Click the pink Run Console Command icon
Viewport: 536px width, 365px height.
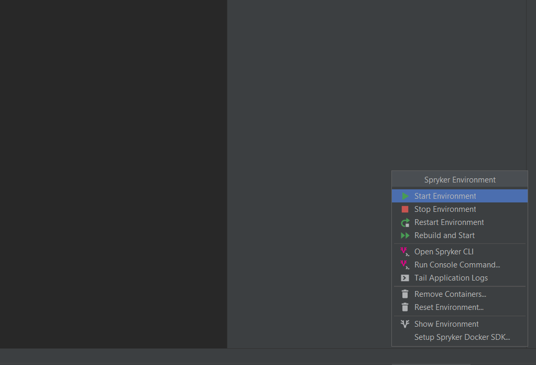point(404,265)
